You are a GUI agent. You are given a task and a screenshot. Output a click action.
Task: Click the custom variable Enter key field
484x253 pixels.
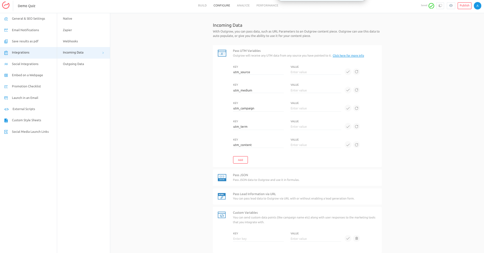pos(258,239)
